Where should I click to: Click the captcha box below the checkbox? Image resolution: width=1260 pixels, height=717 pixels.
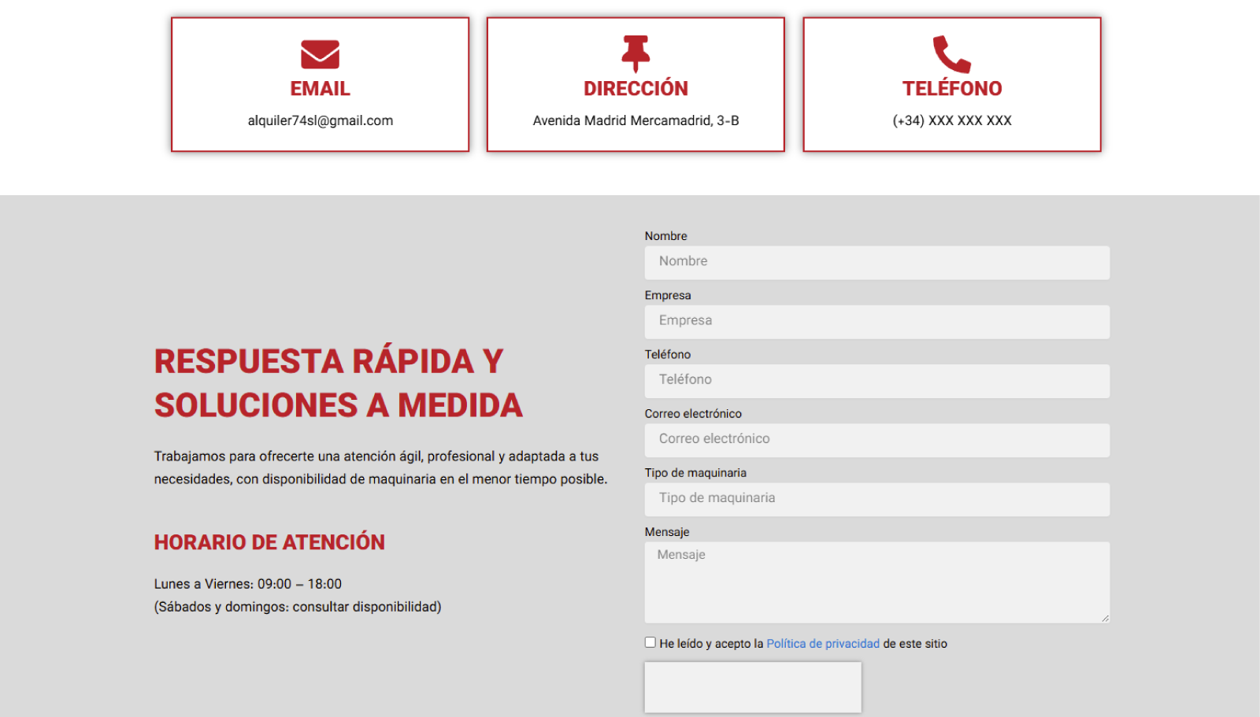point(753,687)
